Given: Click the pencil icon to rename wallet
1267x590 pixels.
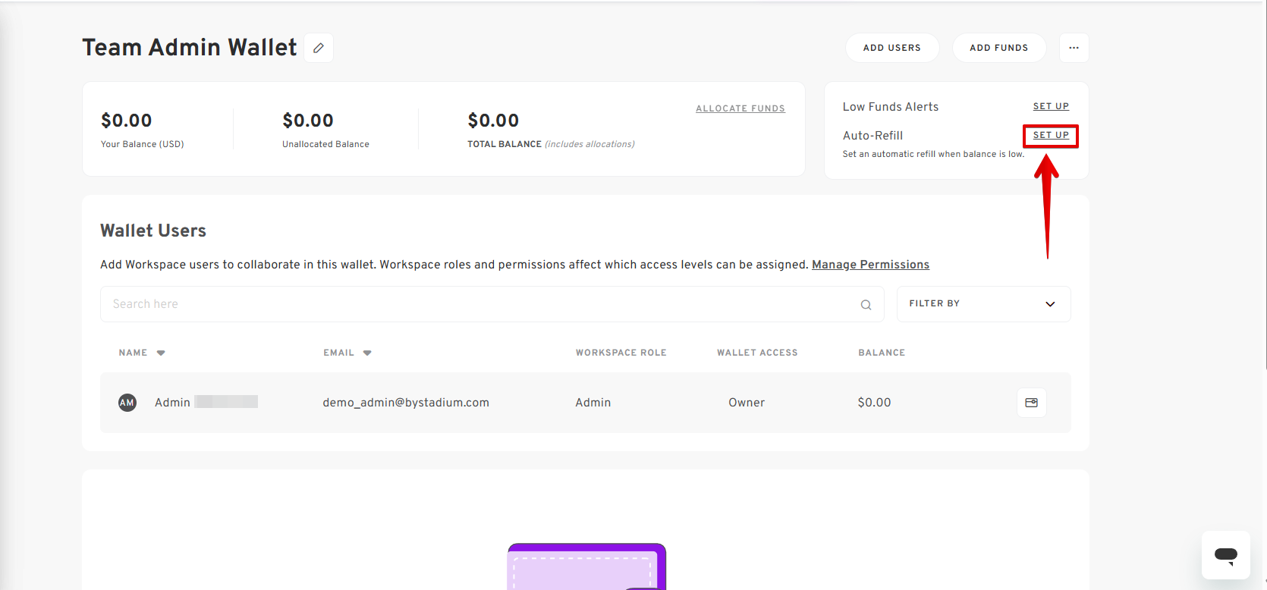Looking at the screenshot, I should pos(319,48).
